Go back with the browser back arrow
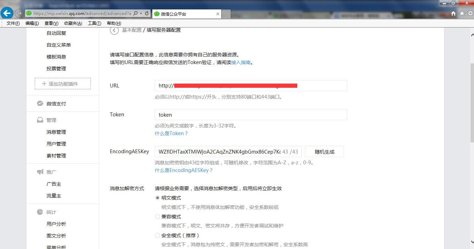 7,13
